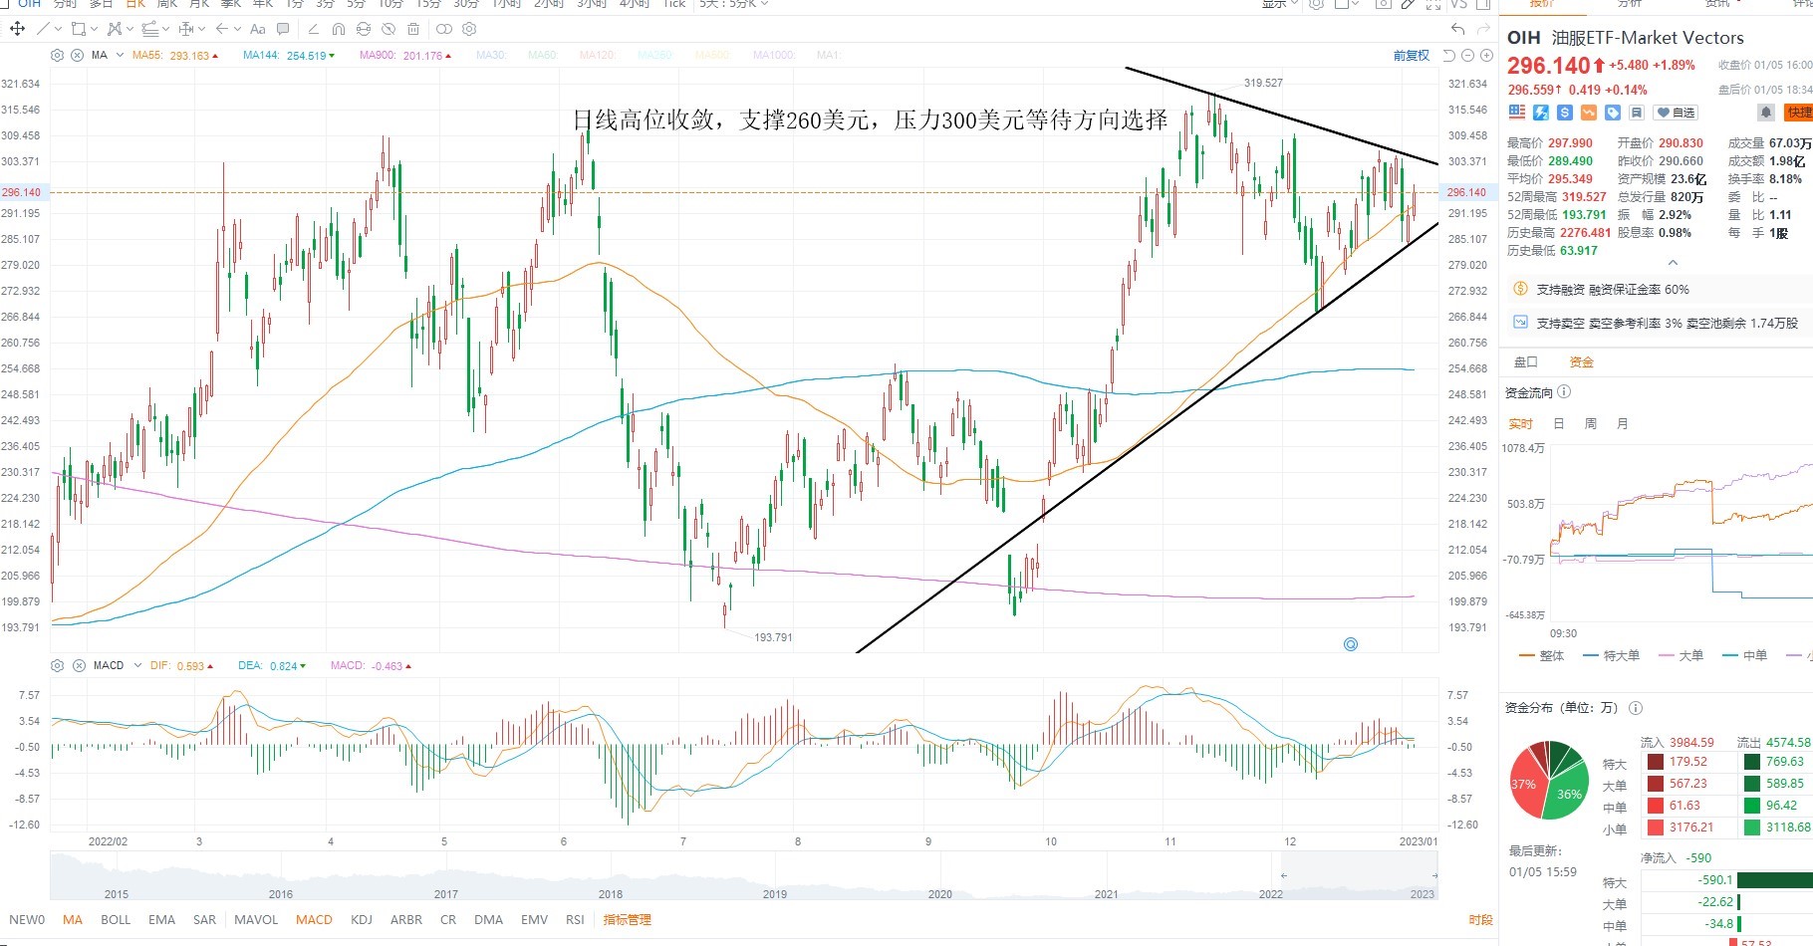
Task: Enable the KDJ sub-indicator
Action: coord(362,919)
